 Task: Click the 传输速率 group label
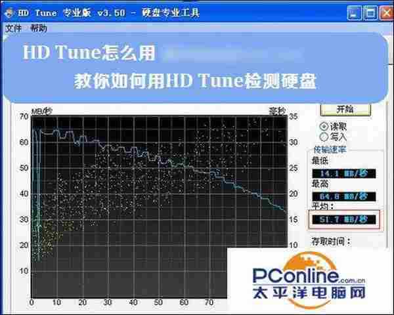point(330,150)
